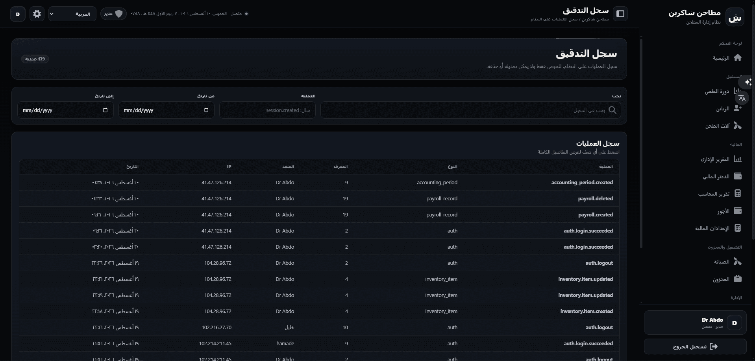755x361 pixels.
Task: Click the translate language icon
Action: tap(742, 98)
